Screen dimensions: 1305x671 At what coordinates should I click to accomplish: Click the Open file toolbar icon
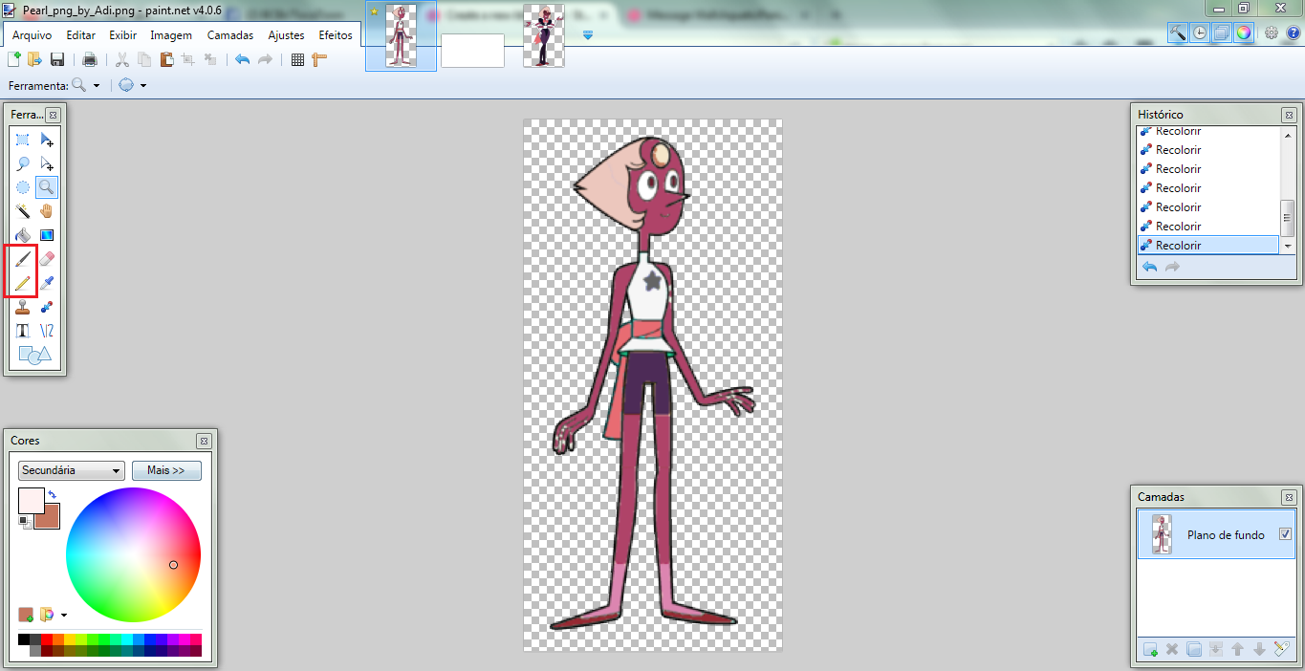tap(35, 60)
